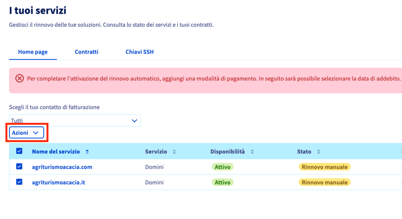The image size is (402, 219).
Task: Open the billing contact dropdown showing Tutti
Action: [x=75, y=121]
